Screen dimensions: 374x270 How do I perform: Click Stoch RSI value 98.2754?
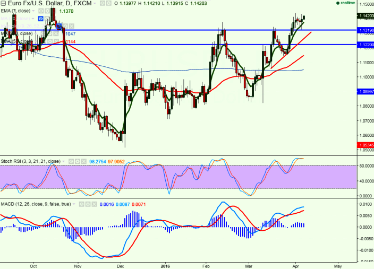pyautogui.click(x=98, y=162)
